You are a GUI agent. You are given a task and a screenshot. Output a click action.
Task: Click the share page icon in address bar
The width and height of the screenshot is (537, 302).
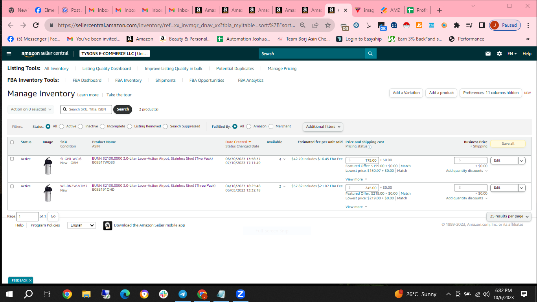[315, 25]
